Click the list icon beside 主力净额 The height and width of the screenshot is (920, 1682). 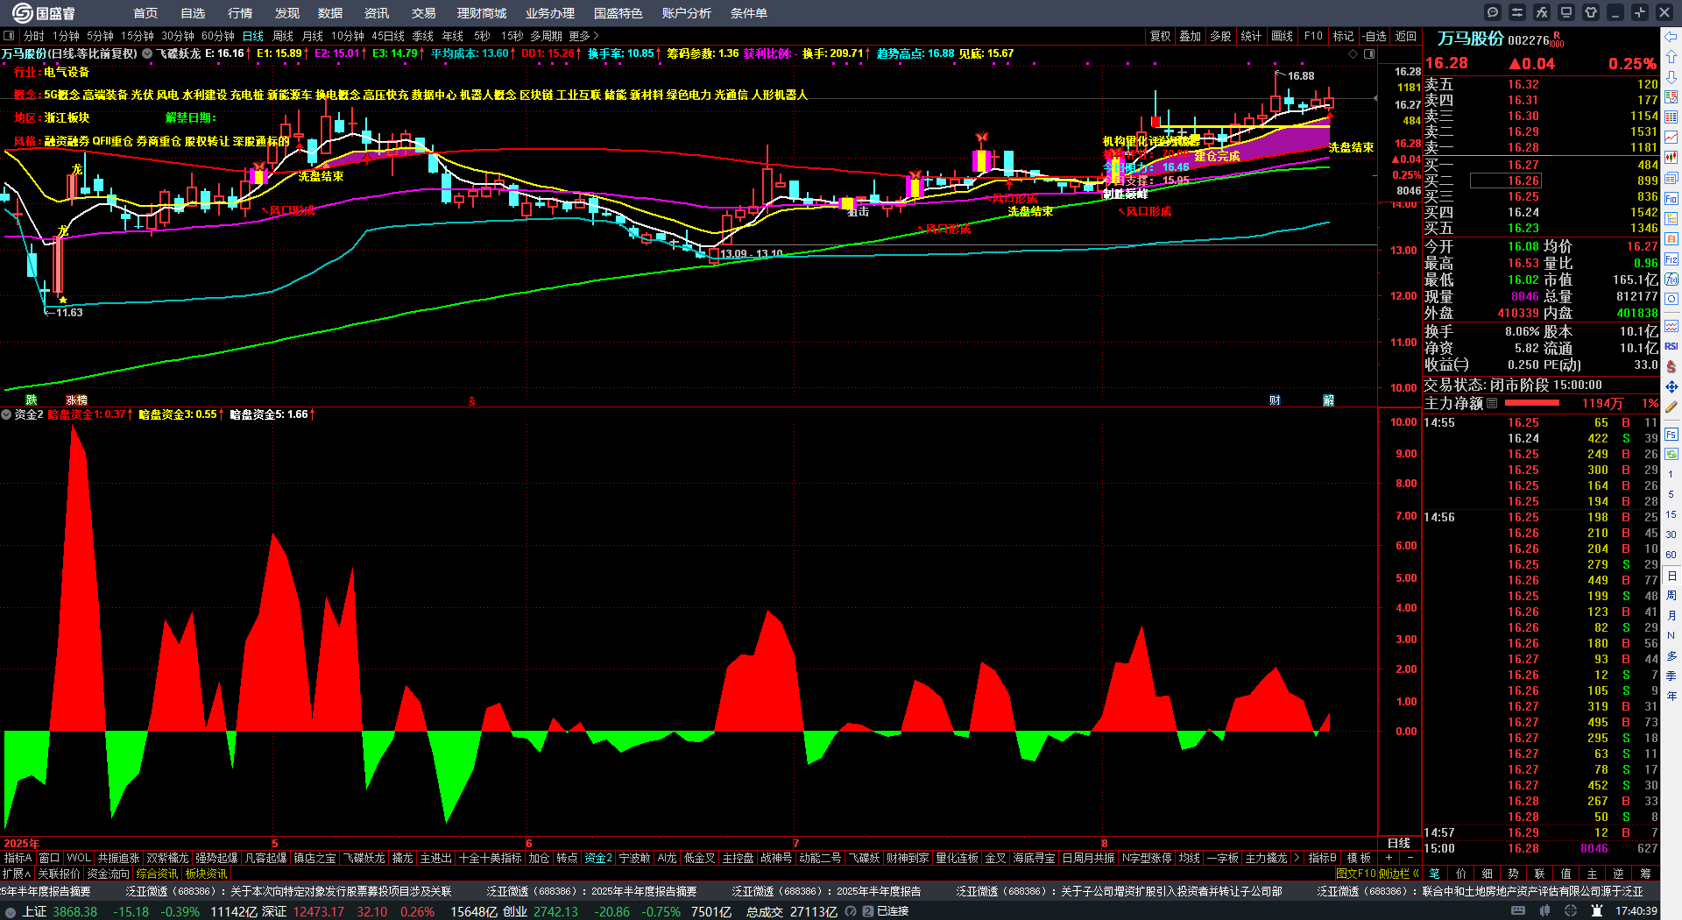point(1492,403)
